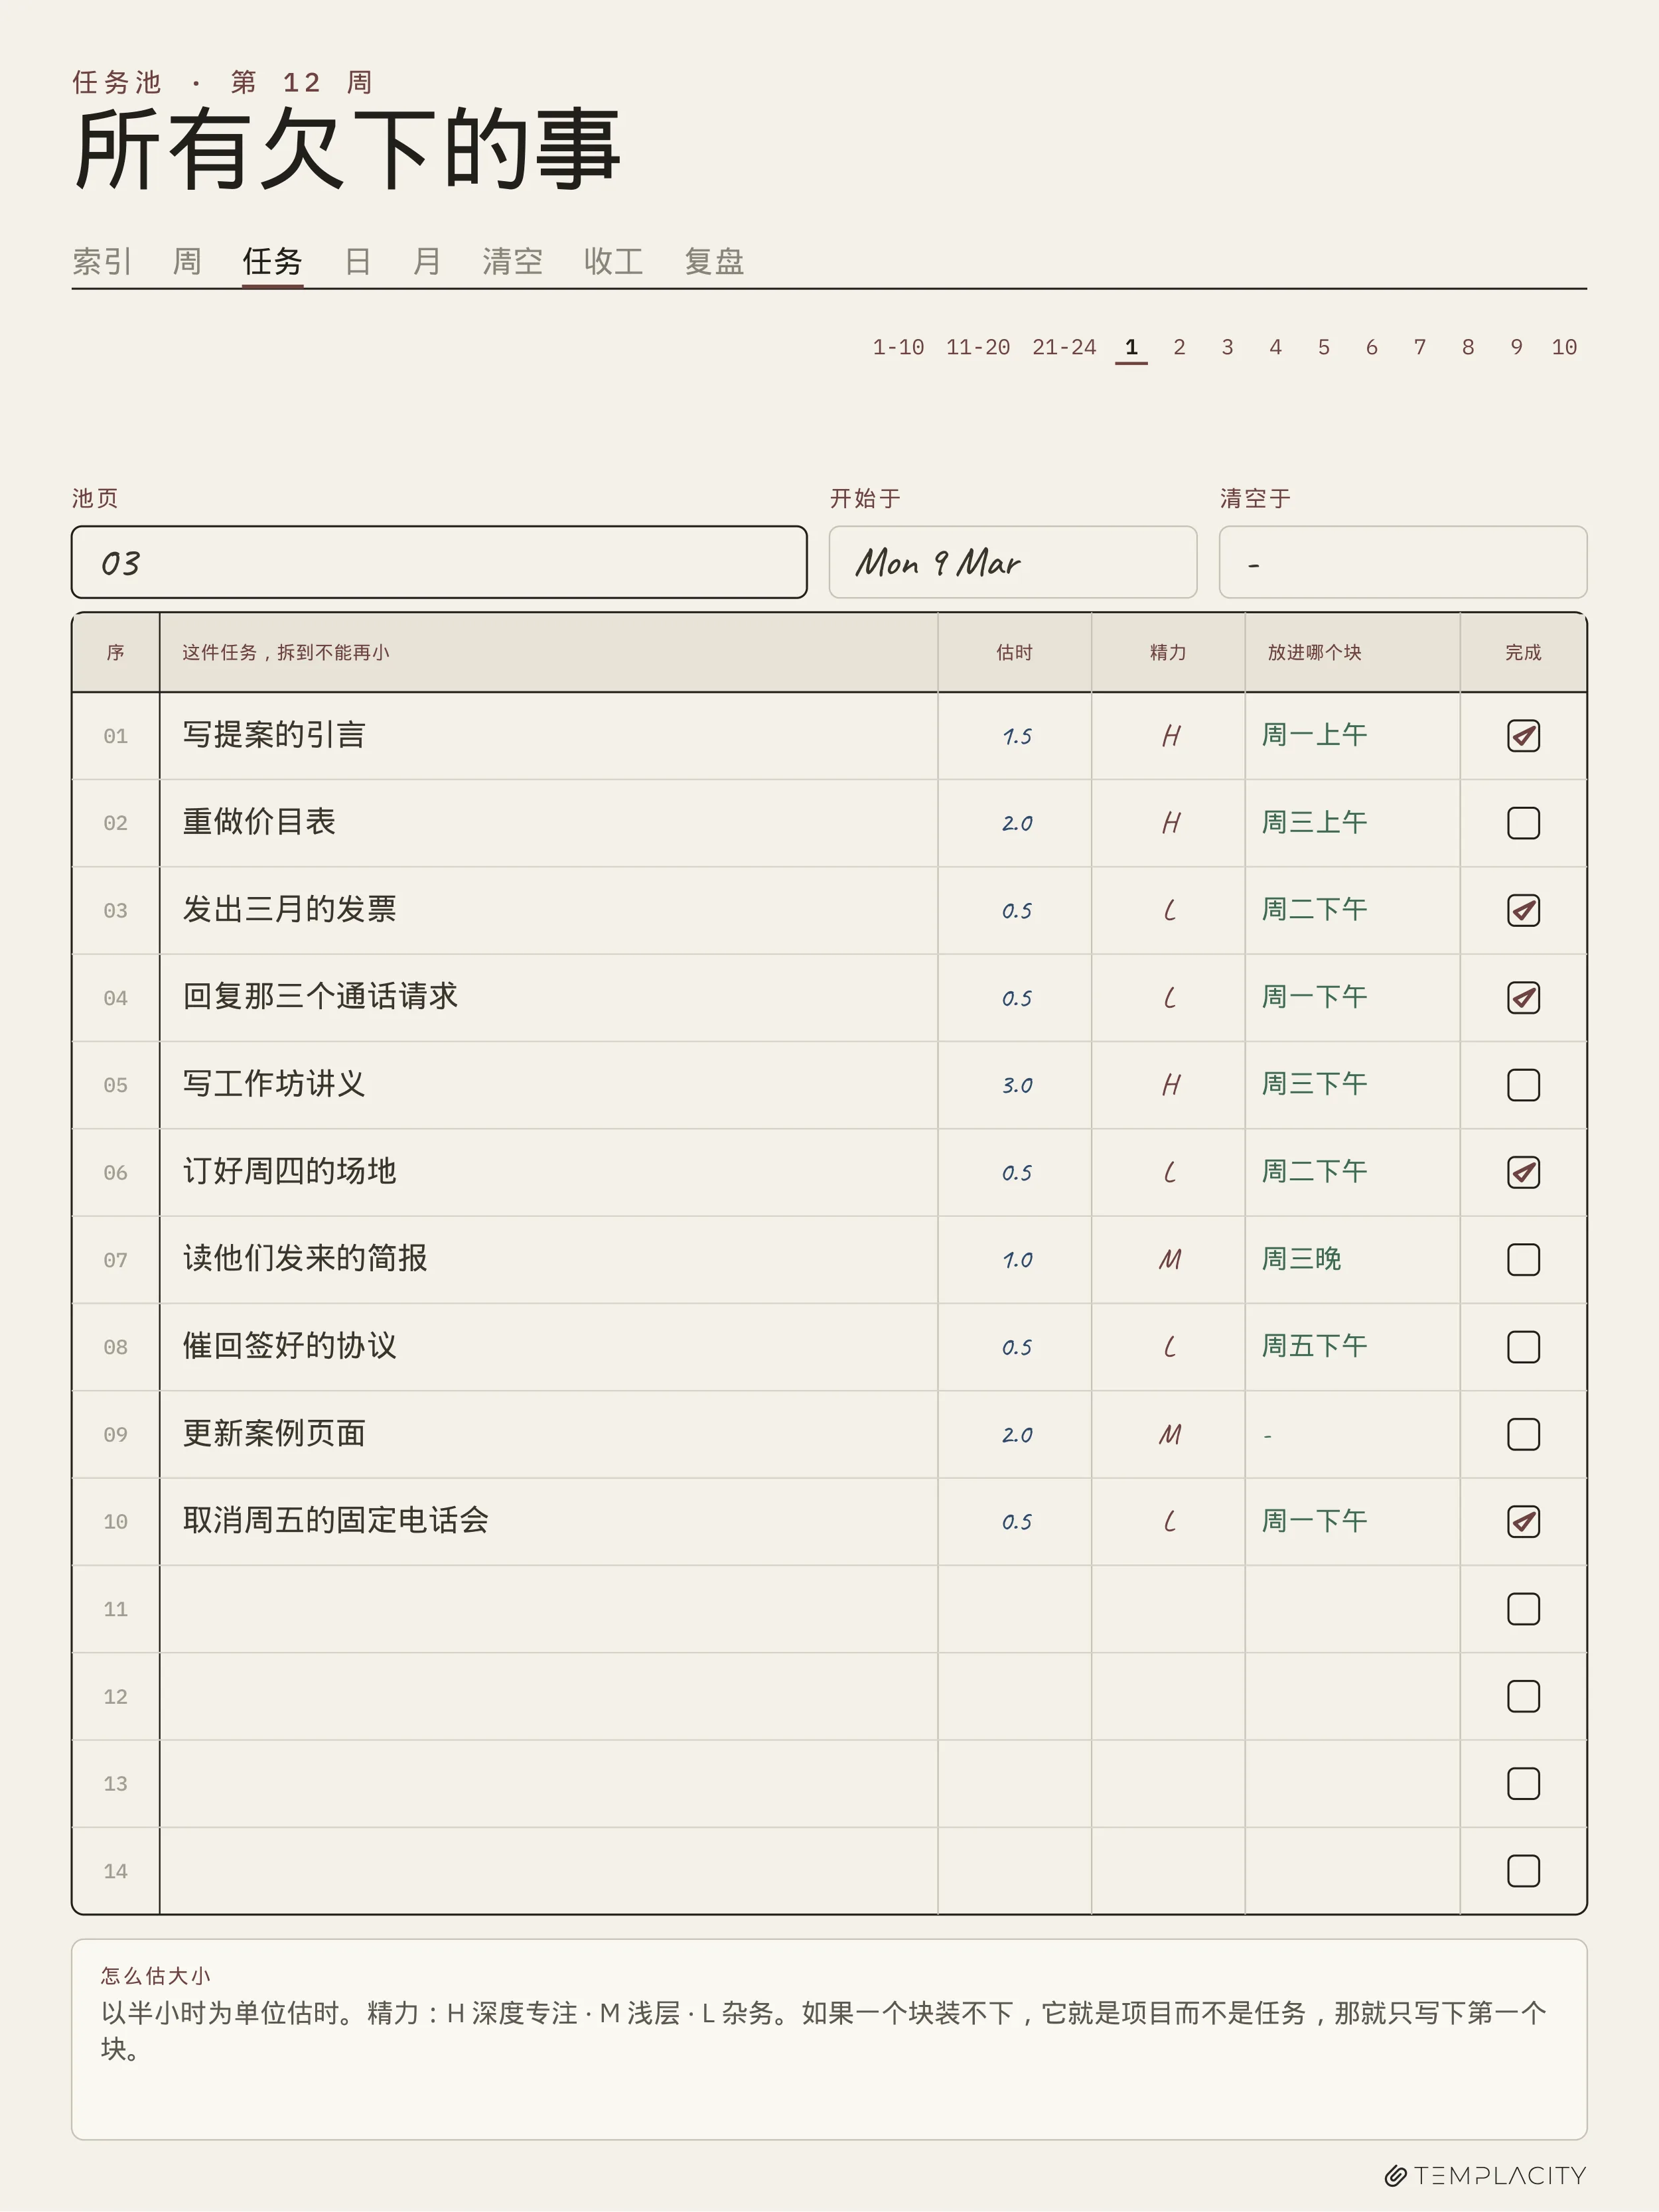Select page number 2
This screenshot has height=2212, width=1659.
tap(1179, 347)
